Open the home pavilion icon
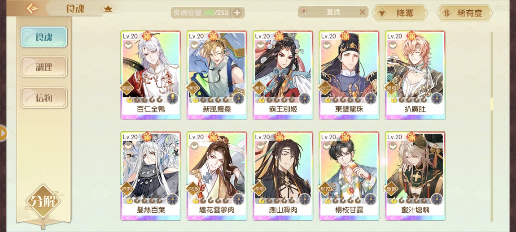 [108, 9]
